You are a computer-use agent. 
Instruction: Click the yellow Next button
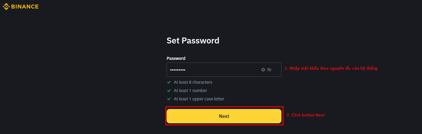coord(224,116)
